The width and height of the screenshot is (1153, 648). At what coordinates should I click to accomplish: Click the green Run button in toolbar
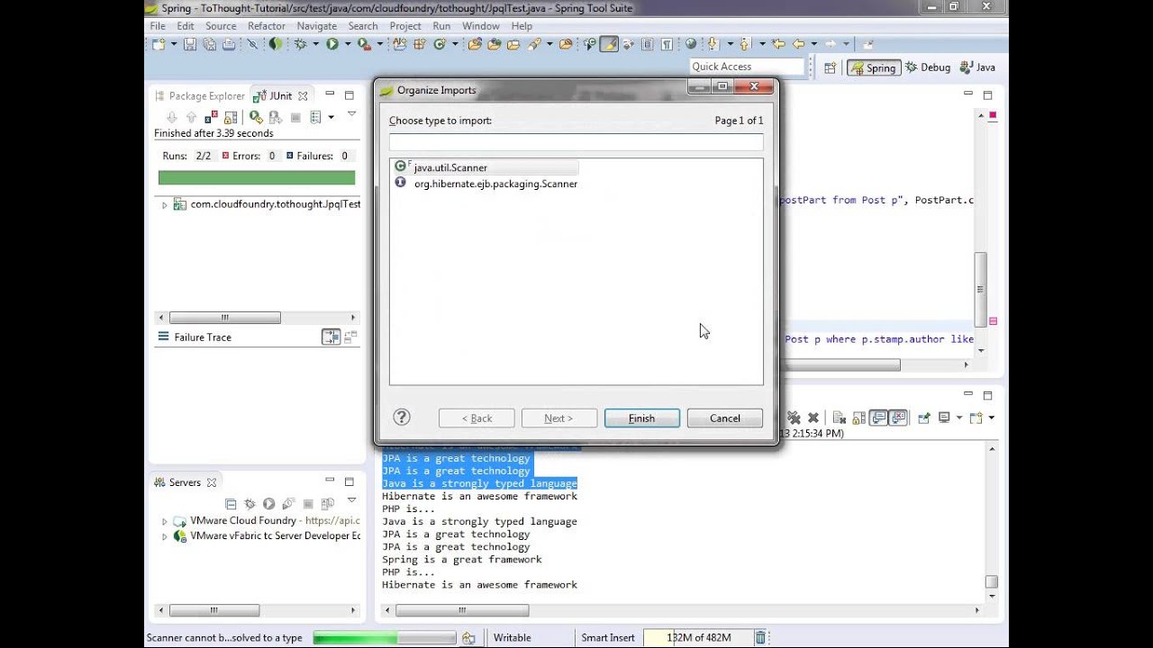click(x=332, y=44)
